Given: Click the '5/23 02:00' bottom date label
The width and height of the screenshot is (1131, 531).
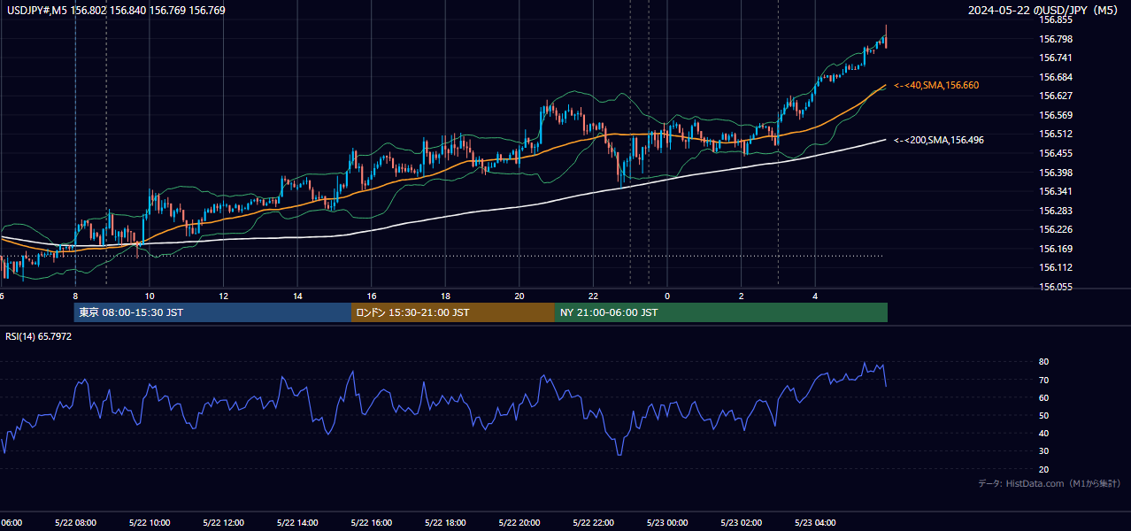Looking at the screenshot, I should [741, 523].
